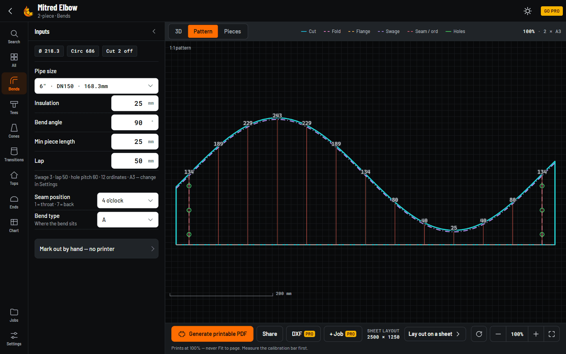Open the Bend type dropdown
The width and height of the screenshot is (566, 354).
[x=128, y=220]
